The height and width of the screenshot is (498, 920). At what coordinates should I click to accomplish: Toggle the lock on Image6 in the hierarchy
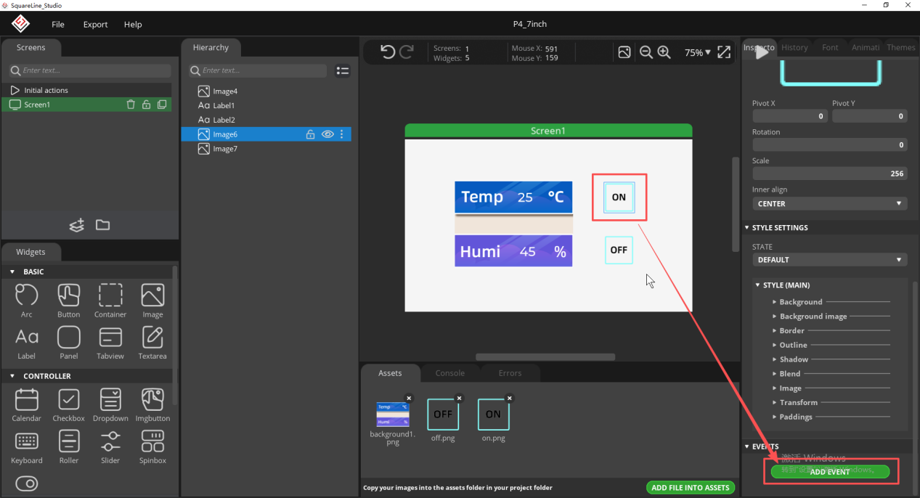tap(310, 134)
